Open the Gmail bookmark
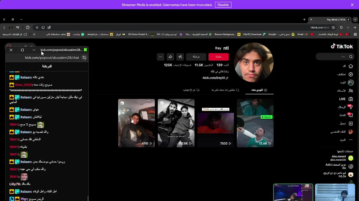The image size is (359, 201). pos(302,34)
